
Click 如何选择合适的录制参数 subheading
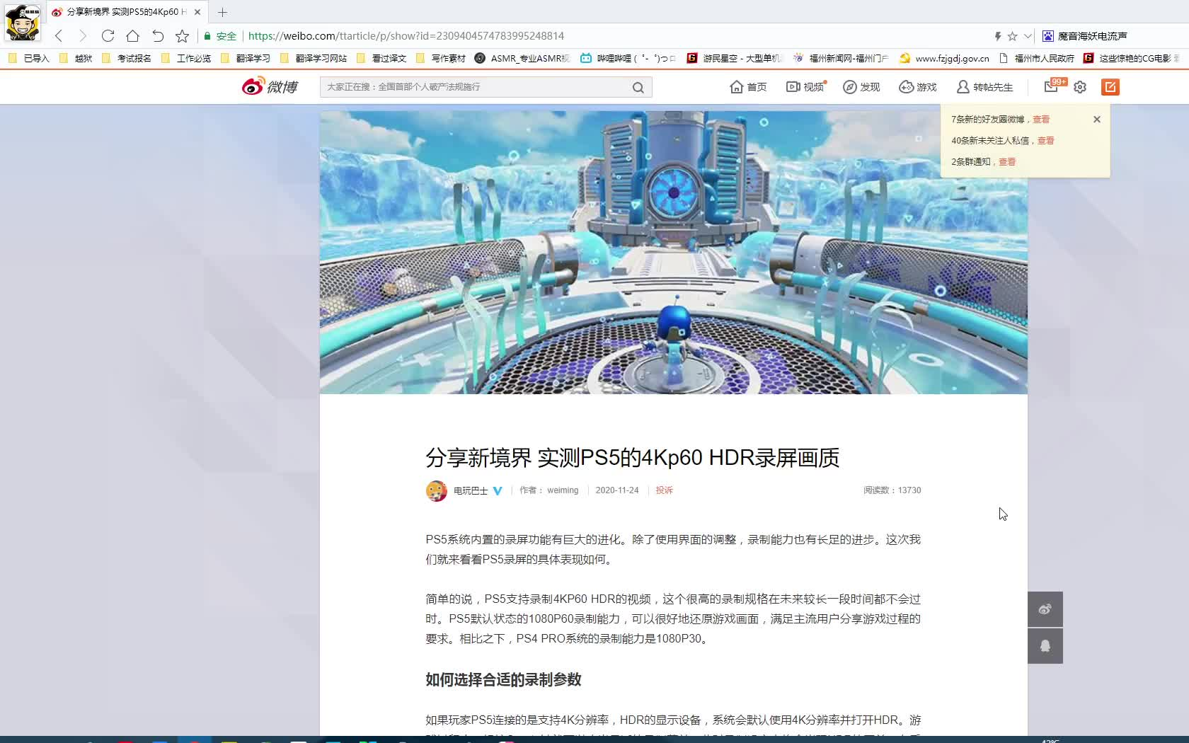[503, 680]
